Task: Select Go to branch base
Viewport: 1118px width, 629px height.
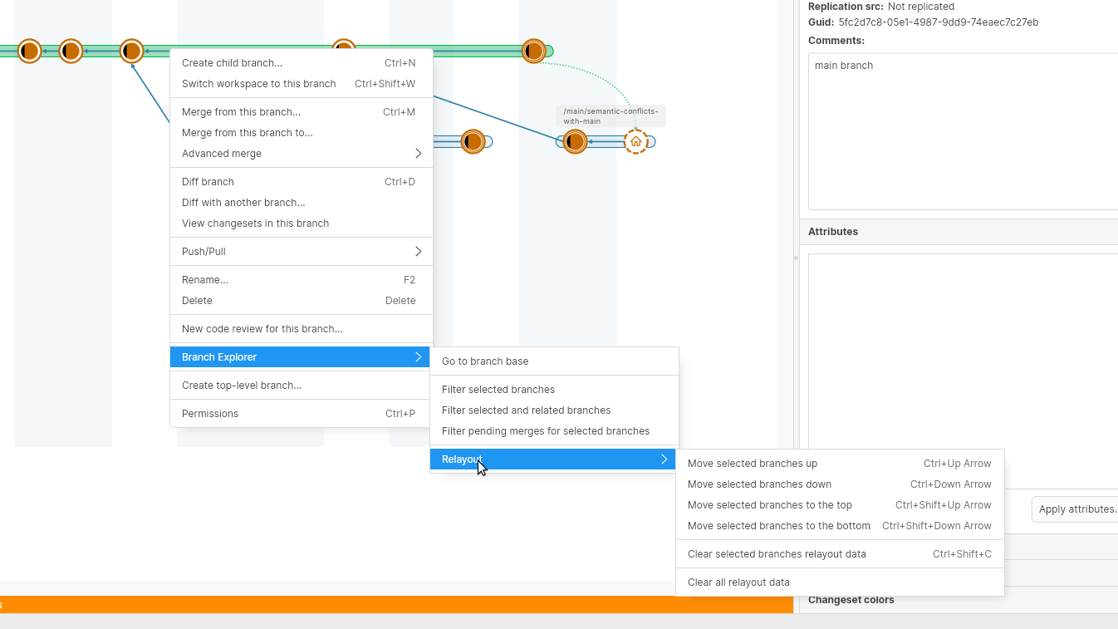Action: 485,361
